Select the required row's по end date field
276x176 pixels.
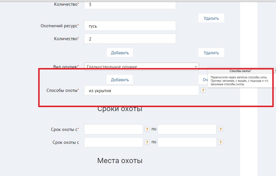pyautogui.click(x=187, y=129)
